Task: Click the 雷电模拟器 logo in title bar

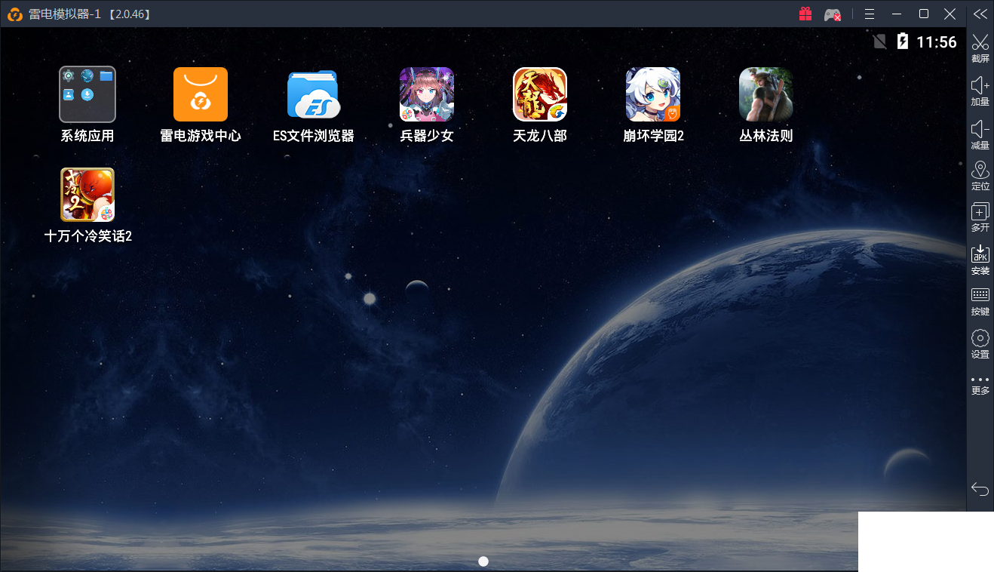Action: point(14,14)
